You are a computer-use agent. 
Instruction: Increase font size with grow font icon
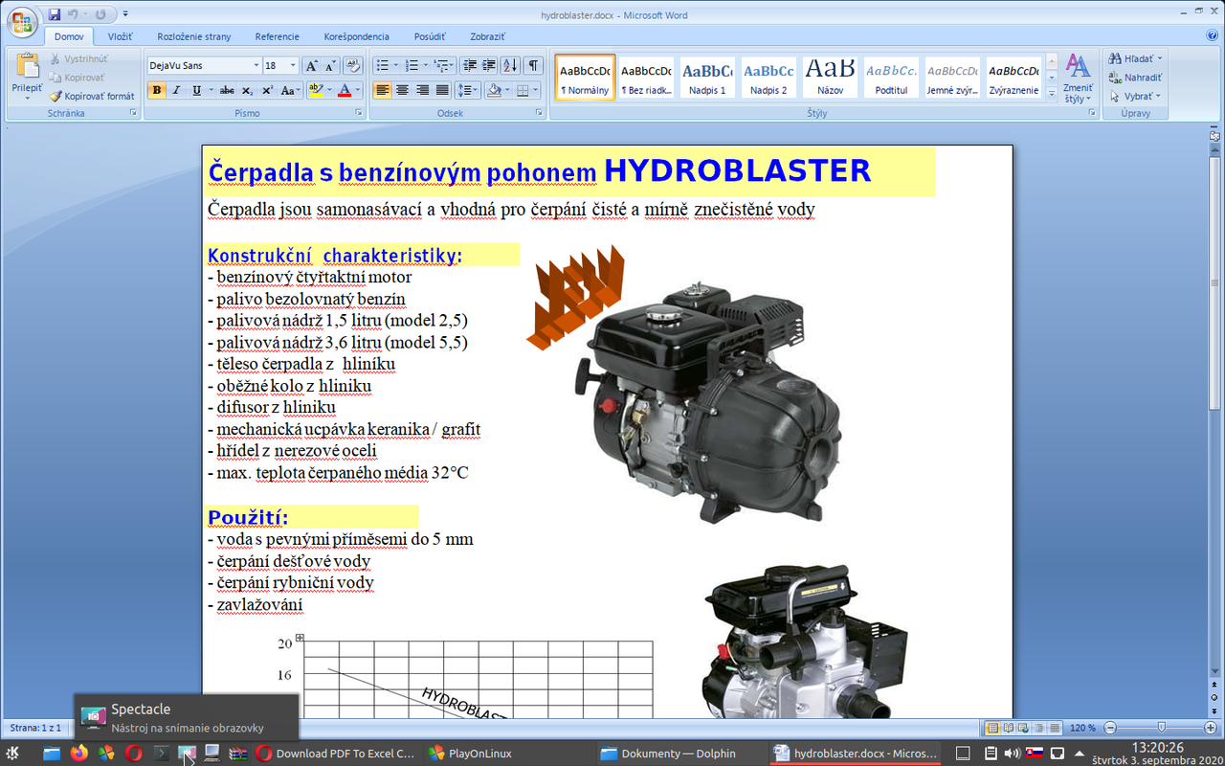point(312,66)
